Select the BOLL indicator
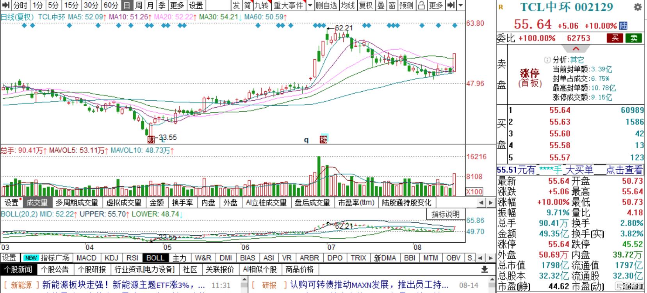This screenshot has height=293, width=647. coord(155,258)
